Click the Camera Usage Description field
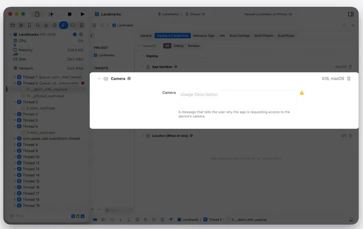Screen dimensions: 363x229 click(237, 99)
